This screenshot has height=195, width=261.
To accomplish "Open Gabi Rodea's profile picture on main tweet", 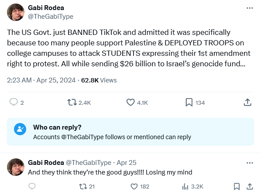I will (x=16, y=12).
